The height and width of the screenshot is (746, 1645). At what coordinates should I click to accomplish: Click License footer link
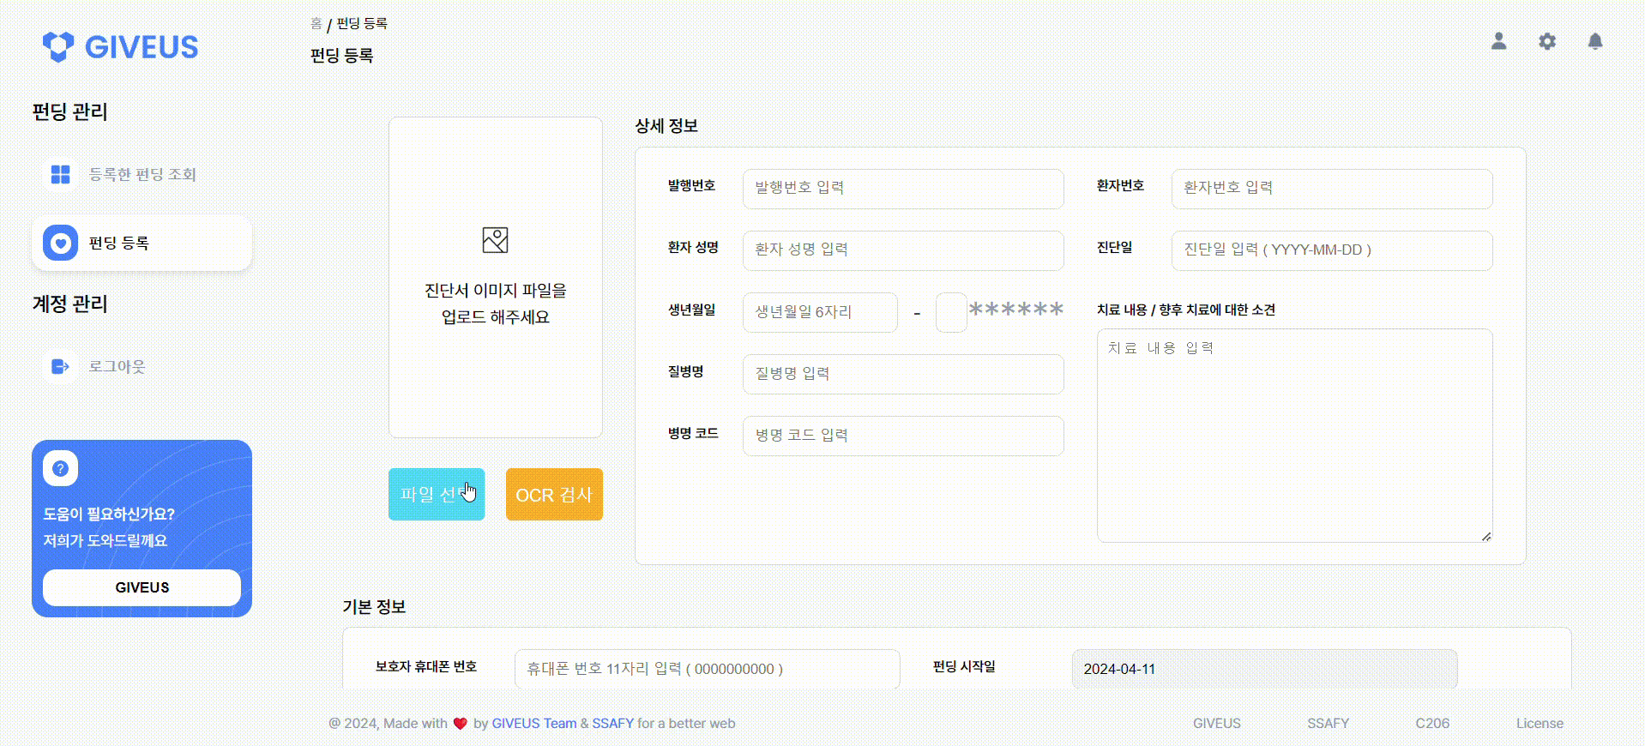[x=1540, y=724]
